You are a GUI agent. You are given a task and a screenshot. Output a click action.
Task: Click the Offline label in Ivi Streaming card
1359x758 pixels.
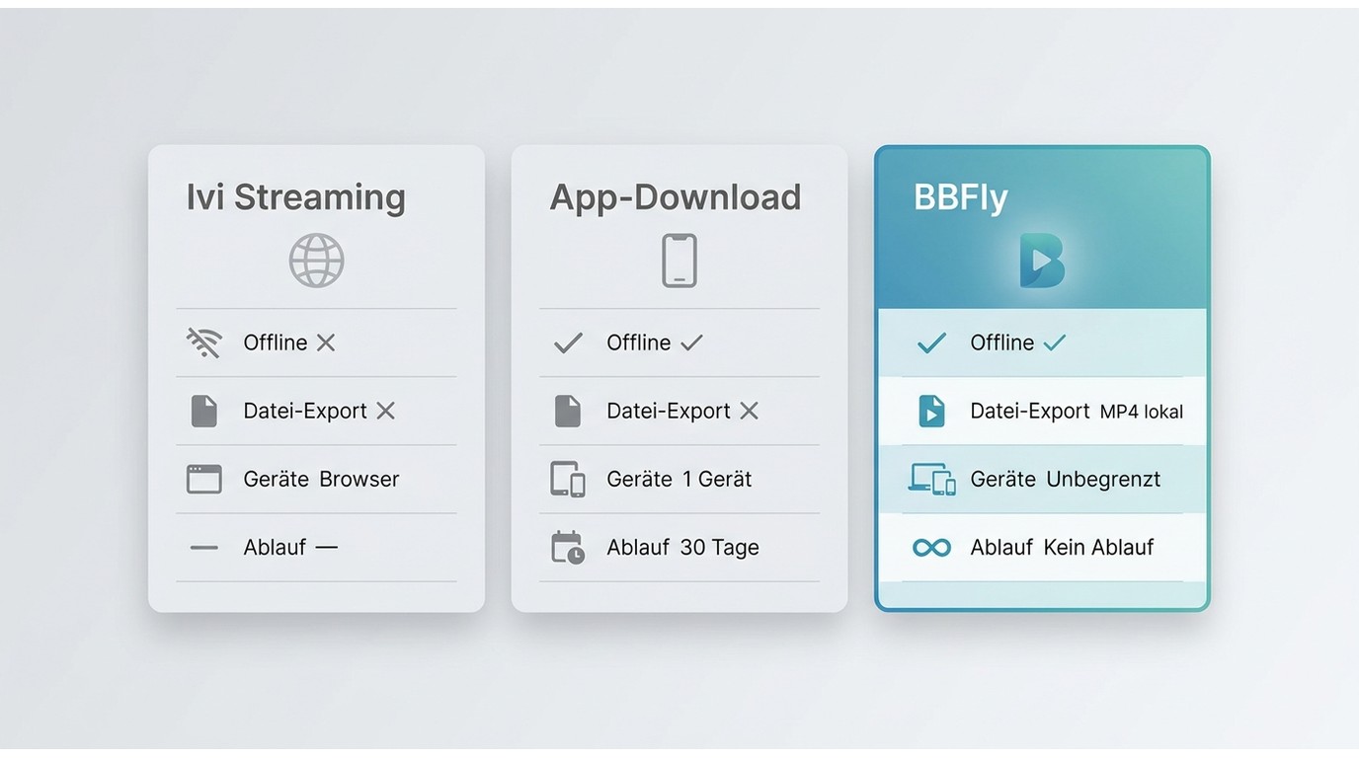tap(276, 342)
